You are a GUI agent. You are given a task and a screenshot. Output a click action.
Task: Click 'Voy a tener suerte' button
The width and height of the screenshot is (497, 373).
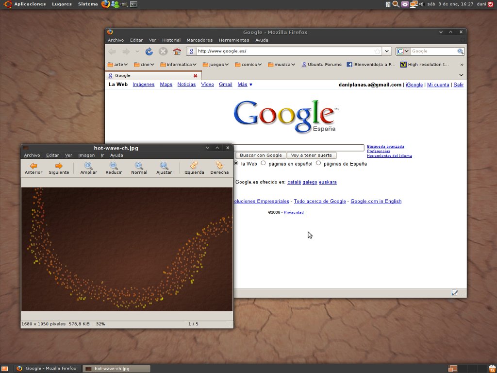(311, 155)
